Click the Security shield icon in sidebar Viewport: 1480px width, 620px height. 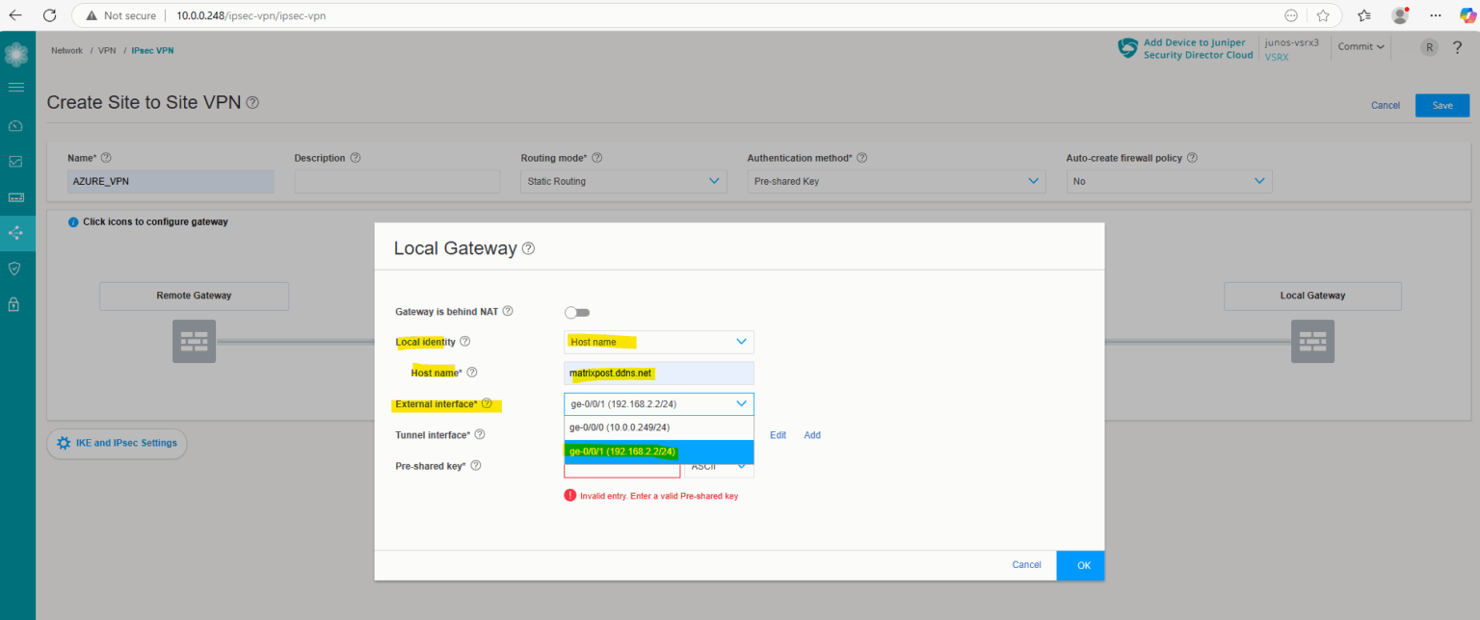point(15,268)
